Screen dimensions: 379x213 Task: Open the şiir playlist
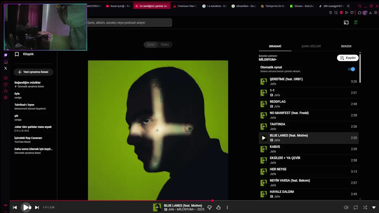[33, 117]
